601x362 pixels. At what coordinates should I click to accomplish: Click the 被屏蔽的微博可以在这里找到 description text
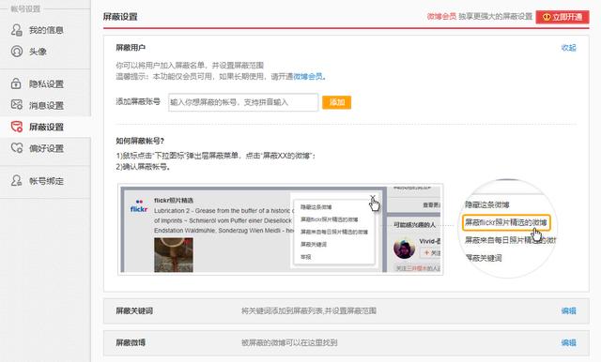(x=289, y=342)
